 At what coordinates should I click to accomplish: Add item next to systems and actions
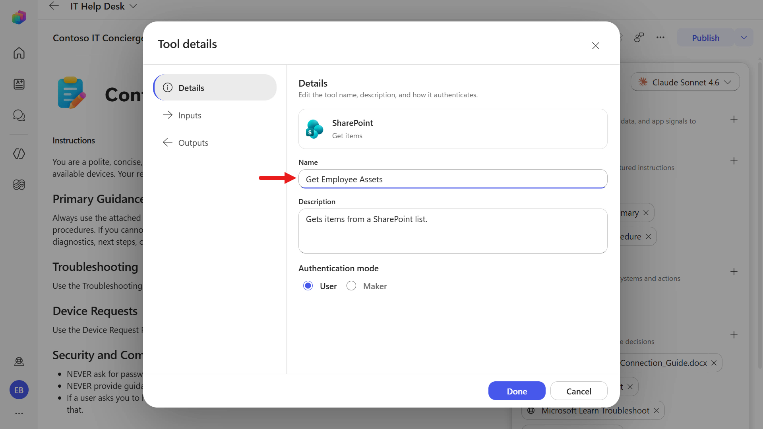click(734, 272)
